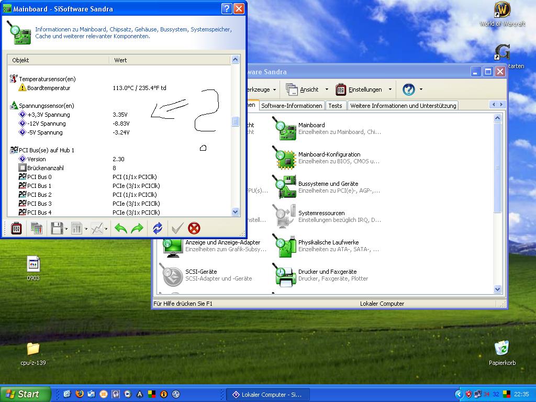This screenshot has height=402, width=536.
Task: Select the +3,3V Spannung row
Action: click(x=120, y=115)
